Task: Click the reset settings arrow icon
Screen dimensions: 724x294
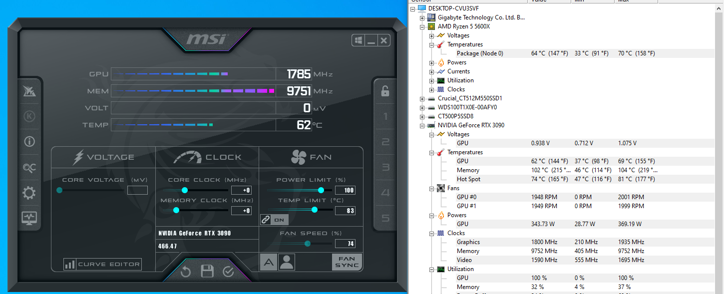Action: pos(186,272)
